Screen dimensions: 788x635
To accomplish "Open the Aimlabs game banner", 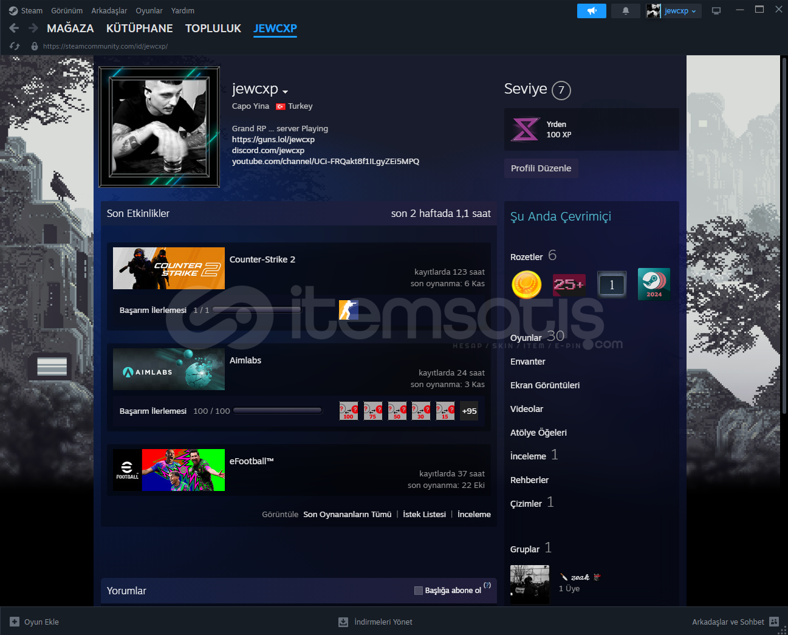I will click(169, 369).
